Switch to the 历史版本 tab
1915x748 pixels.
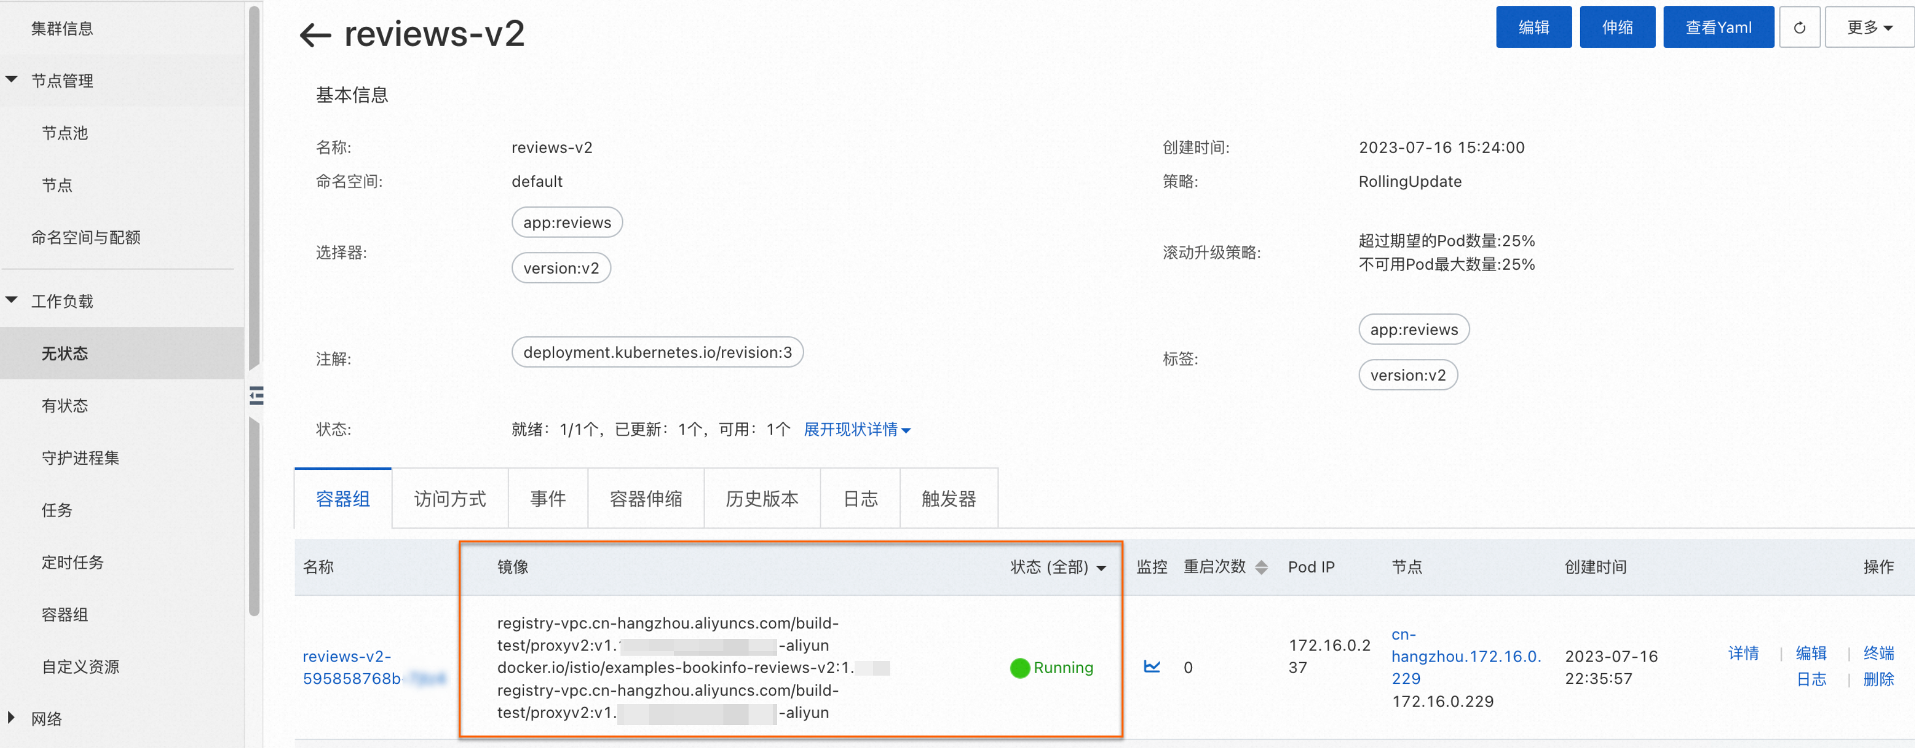point(761,498)
